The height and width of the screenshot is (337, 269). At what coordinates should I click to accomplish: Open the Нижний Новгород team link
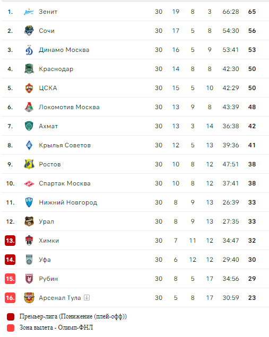pos(68,202)
